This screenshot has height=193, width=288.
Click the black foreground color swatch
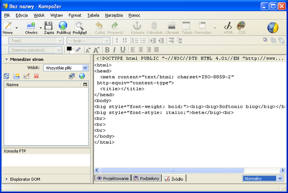[69, 49]
